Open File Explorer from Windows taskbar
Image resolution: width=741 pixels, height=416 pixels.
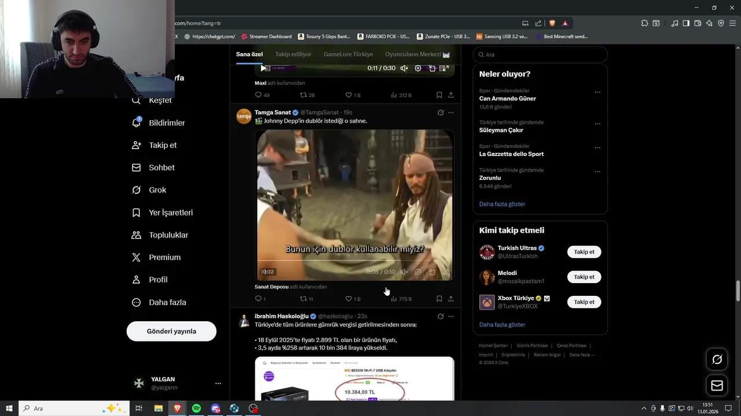tap(158, 408)
